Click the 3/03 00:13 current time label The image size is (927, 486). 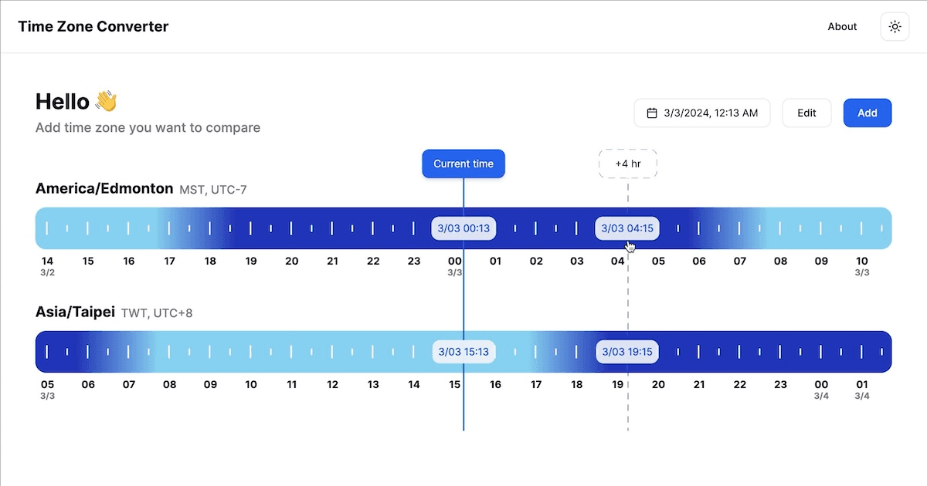(463, 228)
